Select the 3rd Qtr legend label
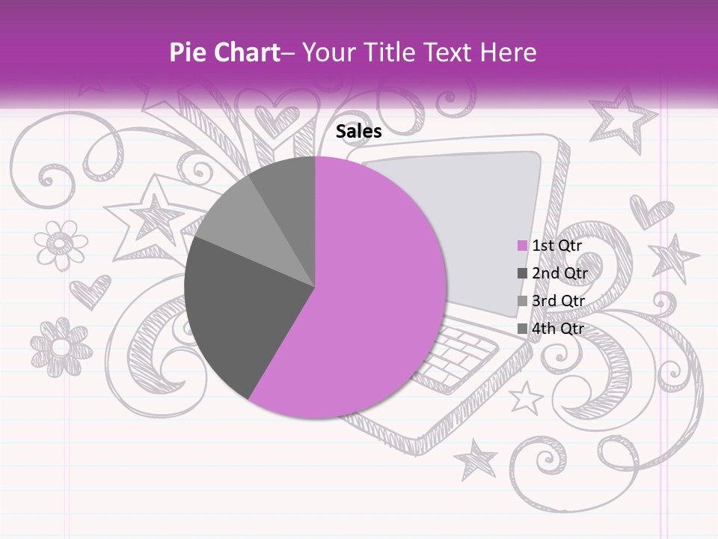This screenshot has height=539, width=718. pyautogui.click(x=558, y=301)
